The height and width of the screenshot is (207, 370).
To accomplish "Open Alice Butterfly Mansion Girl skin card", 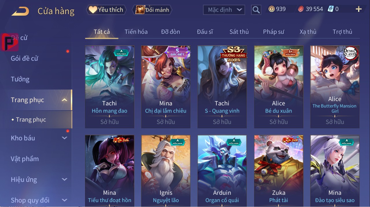I will pyautogui.click(x=335, y=87).
